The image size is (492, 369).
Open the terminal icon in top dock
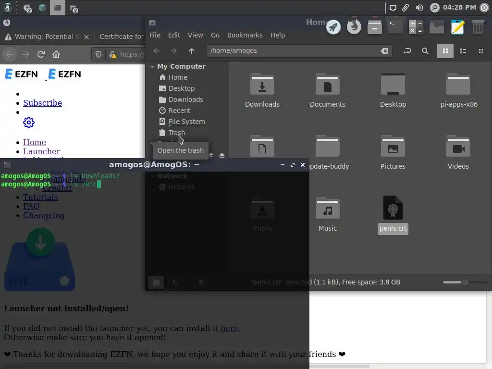(395, 27)
